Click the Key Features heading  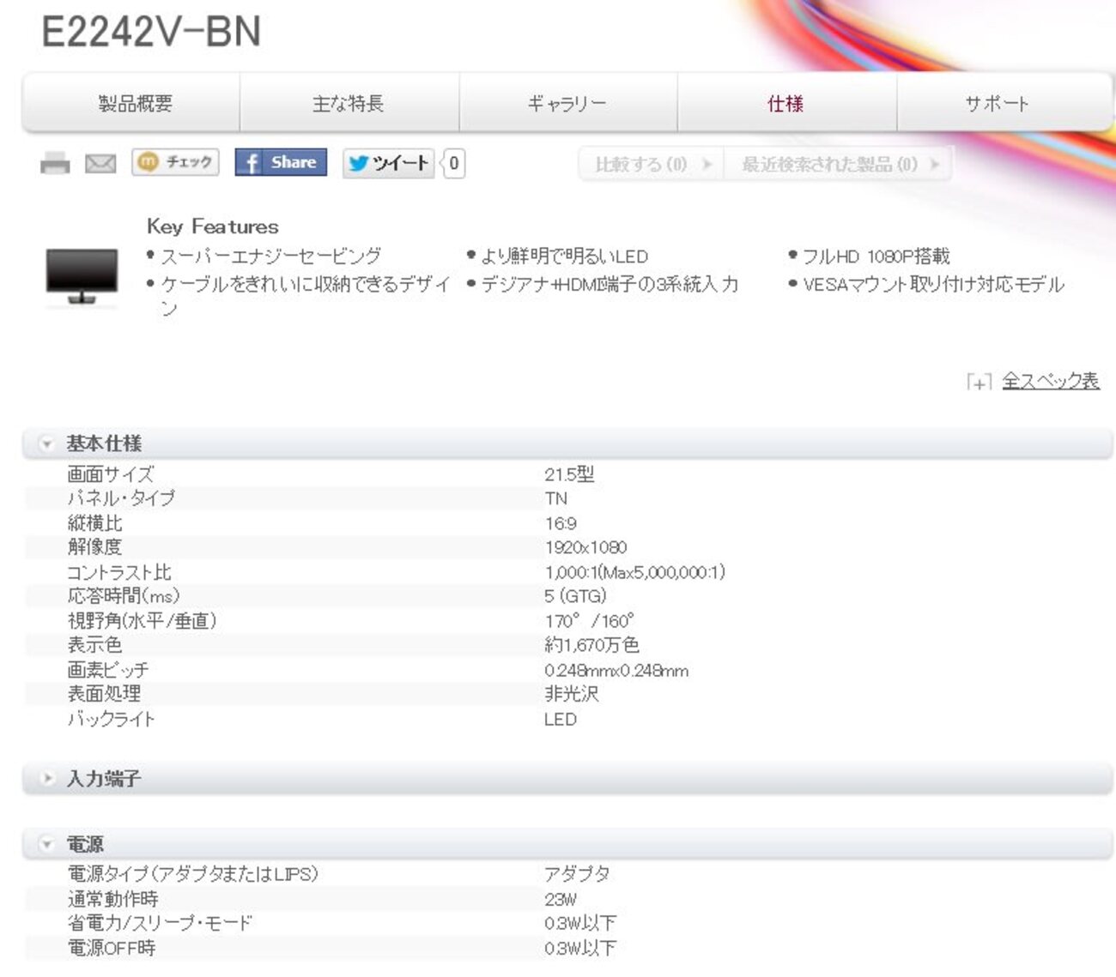point(213,226)
